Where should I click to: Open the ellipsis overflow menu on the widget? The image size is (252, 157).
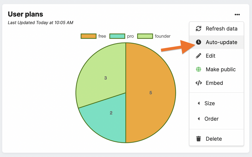coord(237,14)
